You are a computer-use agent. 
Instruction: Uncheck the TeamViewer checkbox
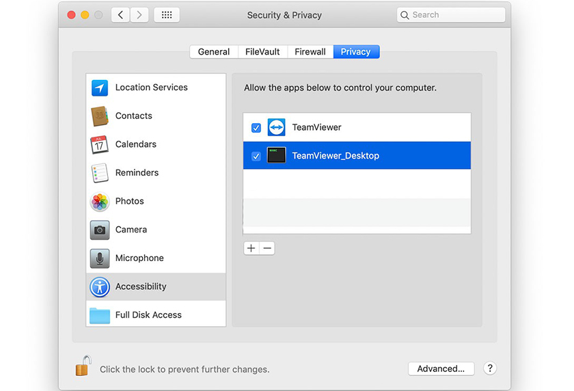pyautogui.click(x=256, y=128)
